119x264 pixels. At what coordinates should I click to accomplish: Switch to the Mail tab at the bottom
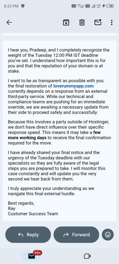tap(31, 256)
